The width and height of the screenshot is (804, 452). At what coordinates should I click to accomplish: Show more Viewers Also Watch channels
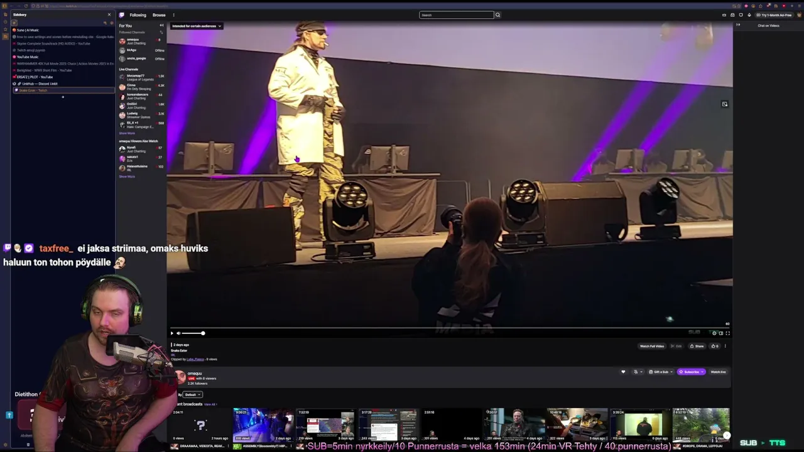coord(127,176)
